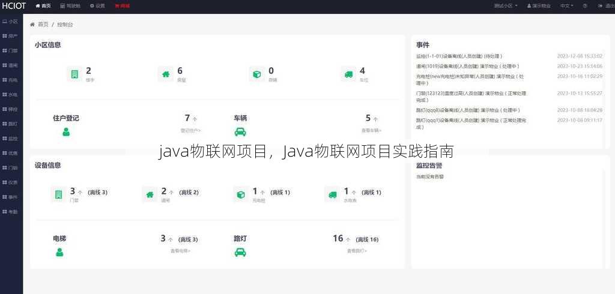615x294 pixels.
Task: Open the 道闸(1019) offline event
Action: click(467, 66)
